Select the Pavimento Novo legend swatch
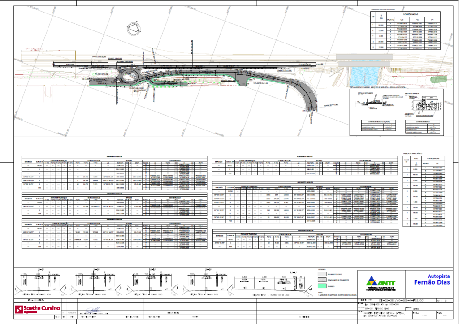459x324 pixels. pyautogui.click(x=322, y=274)
